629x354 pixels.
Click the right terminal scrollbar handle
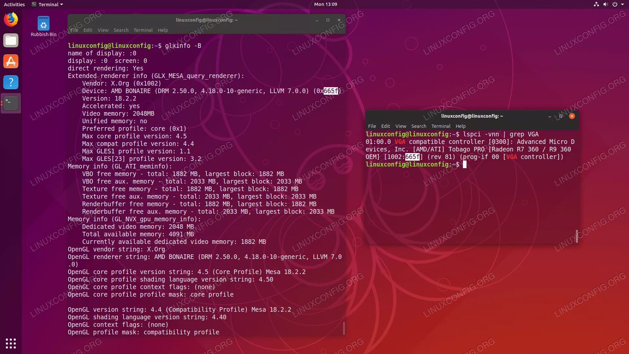tap(577, 236)
